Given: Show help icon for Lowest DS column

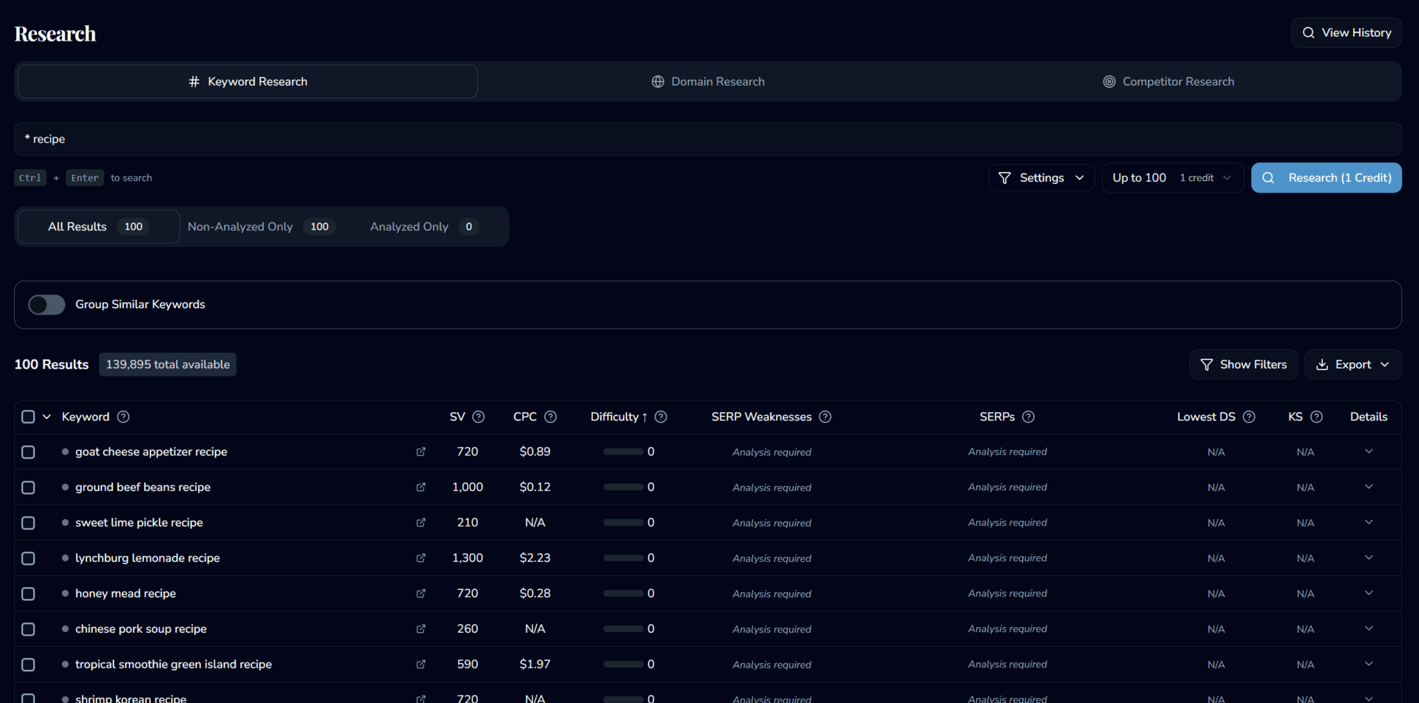Looking at the screenshot, I should point(1249,416).
